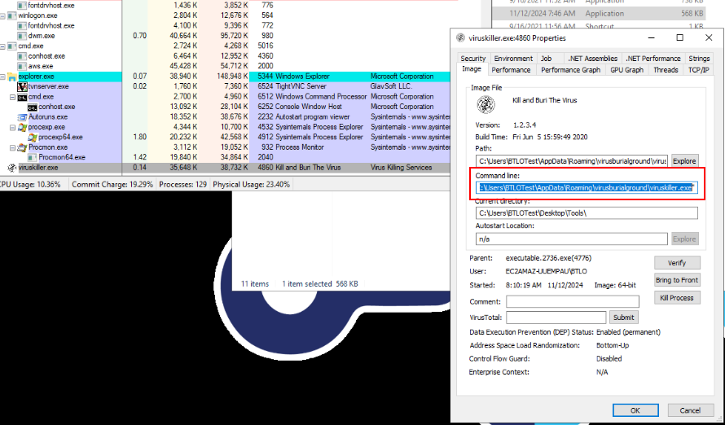Image resolution: width=725 pixels, height=425 pixels.
Task: Open the Environment tab
Action: pyautogui.click(x=512, y=58)
